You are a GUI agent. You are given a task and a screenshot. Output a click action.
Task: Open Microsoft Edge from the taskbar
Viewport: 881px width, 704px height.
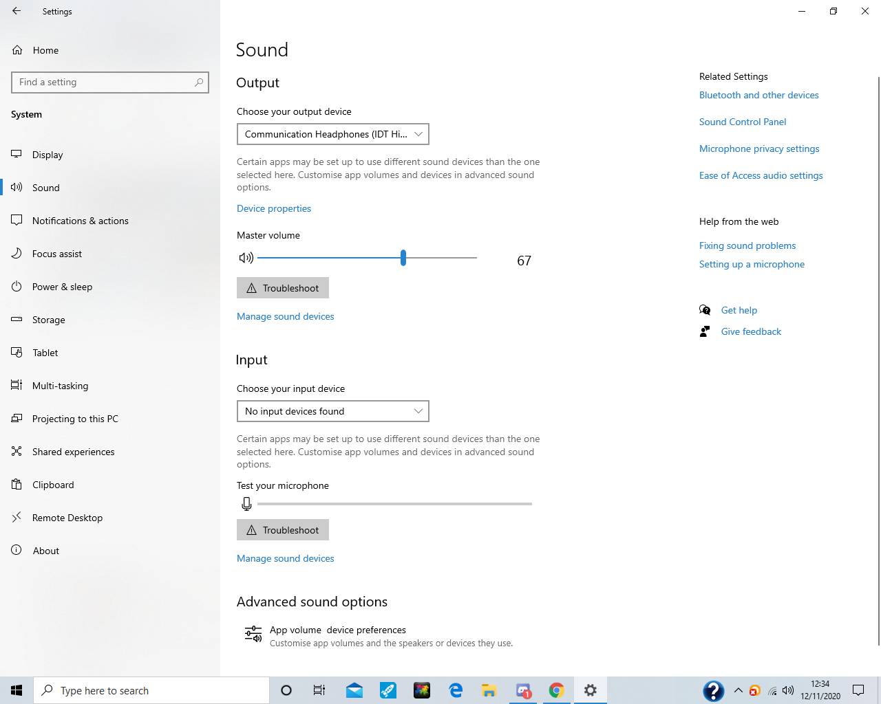(x=456, y=690)
